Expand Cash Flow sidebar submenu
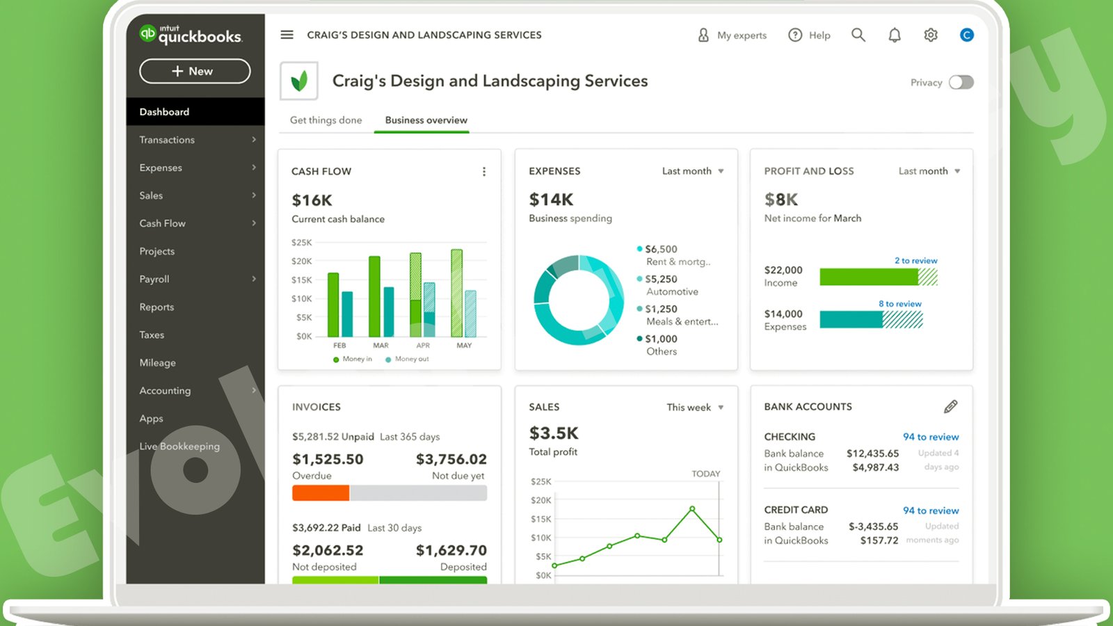Image resolution: width=1113 pixels, height=626 pixels. pyautogui.click(x=254, y=223)
